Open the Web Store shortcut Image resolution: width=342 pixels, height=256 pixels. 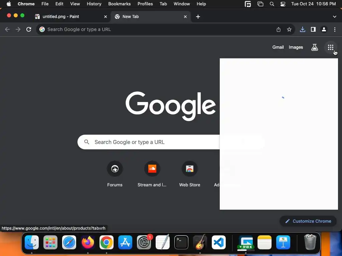190,174
